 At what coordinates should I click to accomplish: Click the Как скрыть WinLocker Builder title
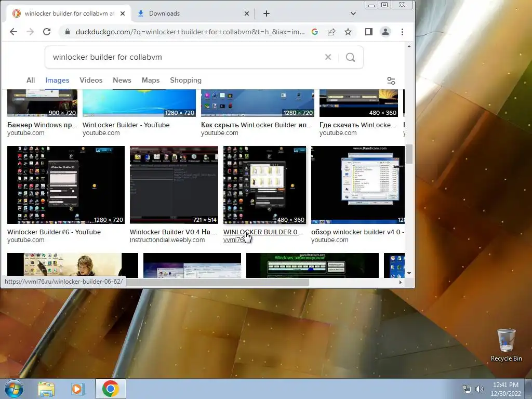256,125
